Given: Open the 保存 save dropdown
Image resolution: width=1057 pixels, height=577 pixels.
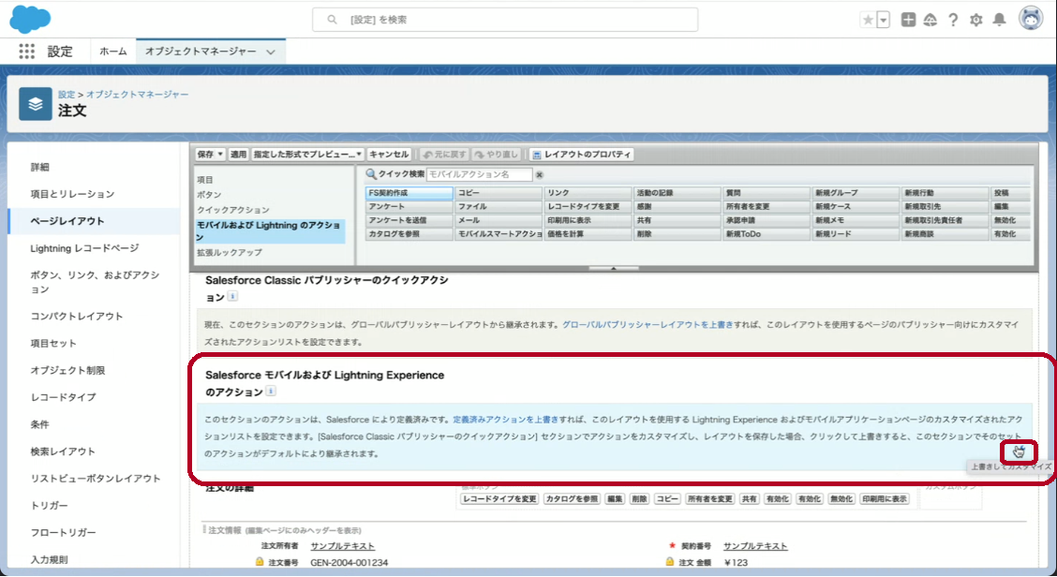Looking at the screenshot, I should (210, 155).
